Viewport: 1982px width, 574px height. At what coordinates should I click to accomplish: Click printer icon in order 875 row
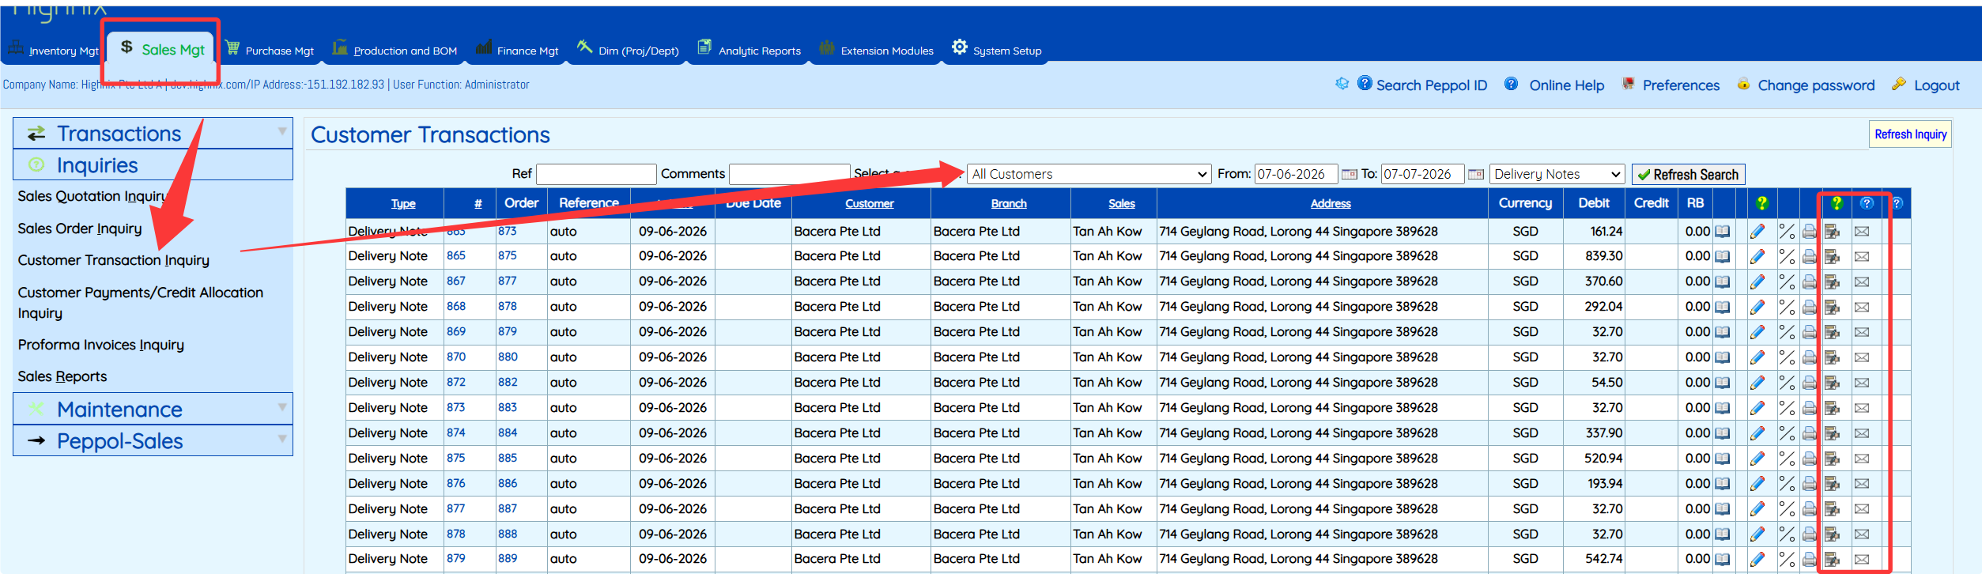pyautogui.click(x=1809, y=256)
